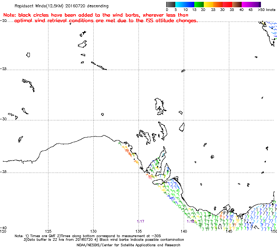Click the purple '1:17' swath time label
Screen dimensions: 277x251
coord(140,221)
